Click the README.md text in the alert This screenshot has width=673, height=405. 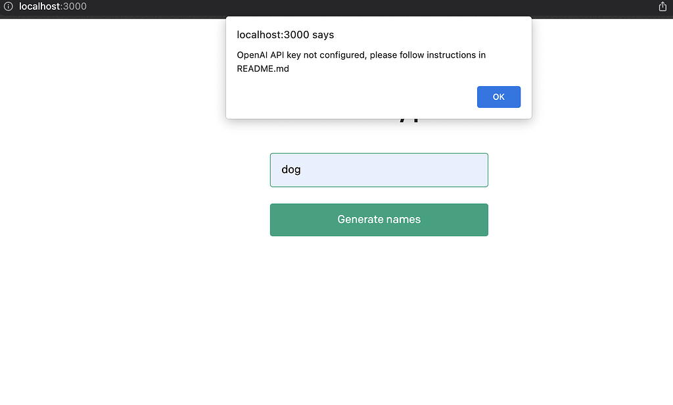click(x=263, y=68)
